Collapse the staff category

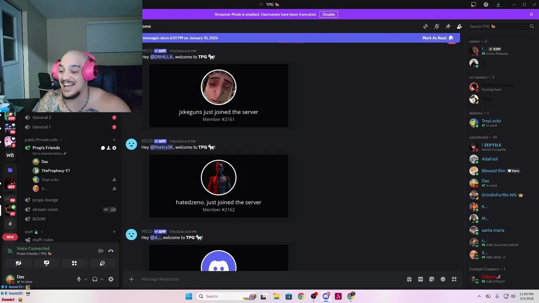pyautogui.click(x=34, y=232)
